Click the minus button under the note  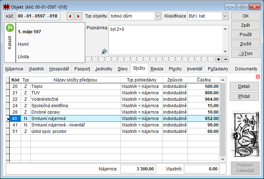coord(226,59)
